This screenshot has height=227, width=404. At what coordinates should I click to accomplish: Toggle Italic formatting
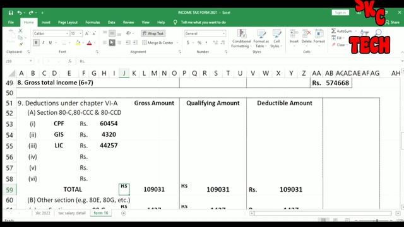click(44, 43)
